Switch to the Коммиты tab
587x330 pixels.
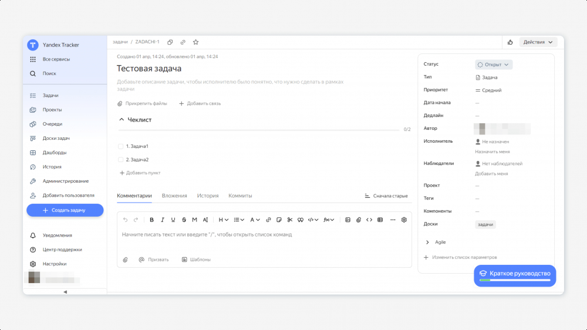click(240, 196)
